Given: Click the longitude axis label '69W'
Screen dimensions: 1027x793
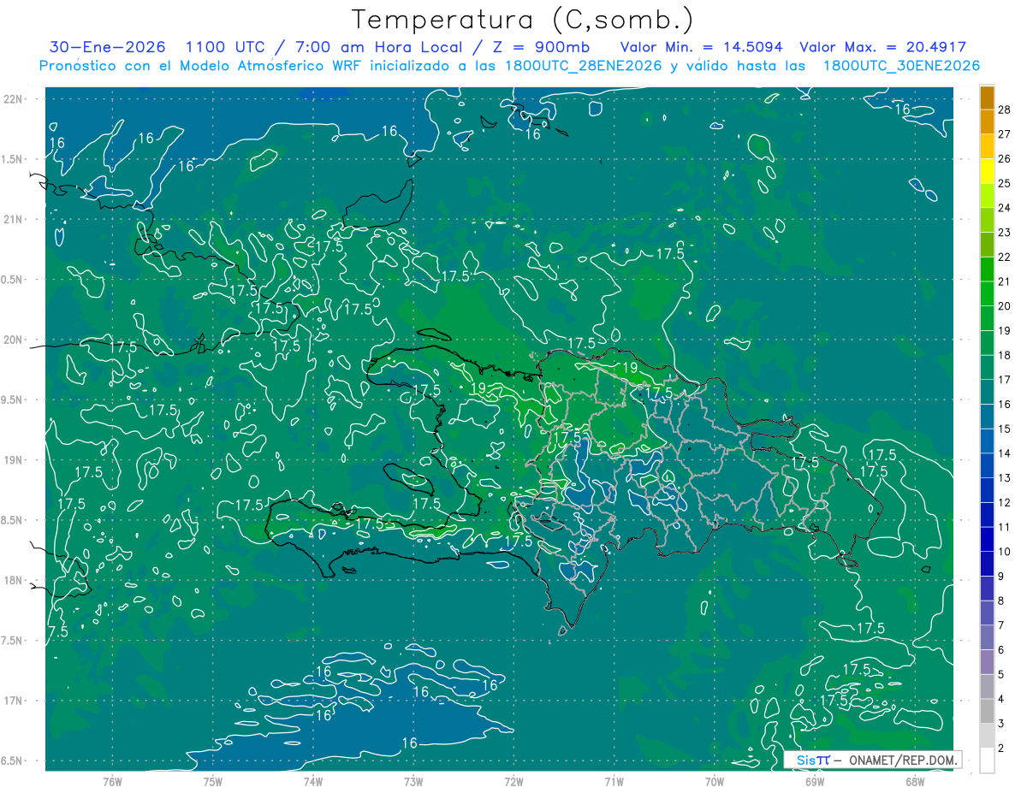Looking at the screenshot, I should point(815,782).
